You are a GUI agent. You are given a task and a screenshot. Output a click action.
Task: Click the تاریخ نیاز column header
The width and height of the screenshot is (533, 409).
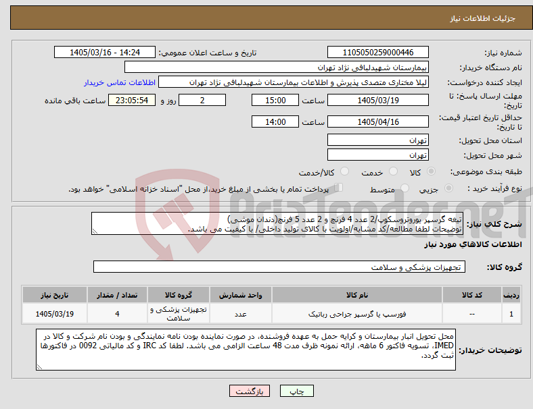point(55,295)
